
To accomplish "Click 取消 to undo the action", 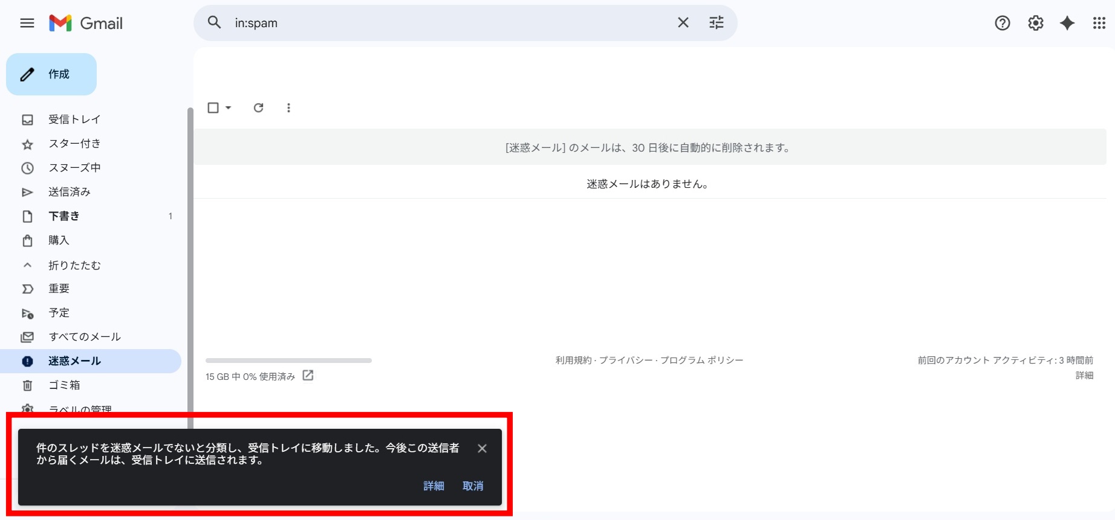I will pos(472,486).
